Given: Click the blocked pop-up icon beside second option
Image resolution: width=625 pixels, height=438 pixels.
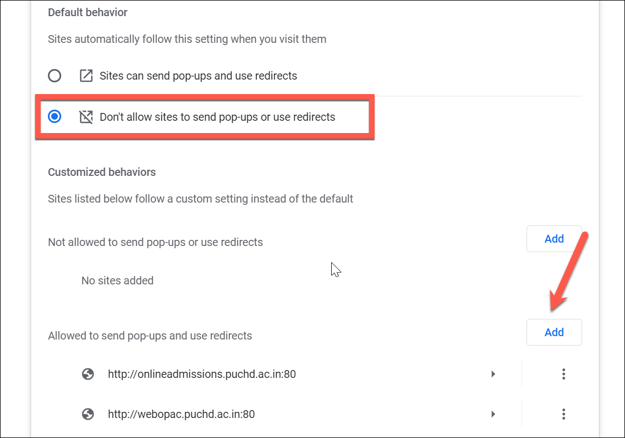Looking at the screenshot, I should tap(86, 117).
